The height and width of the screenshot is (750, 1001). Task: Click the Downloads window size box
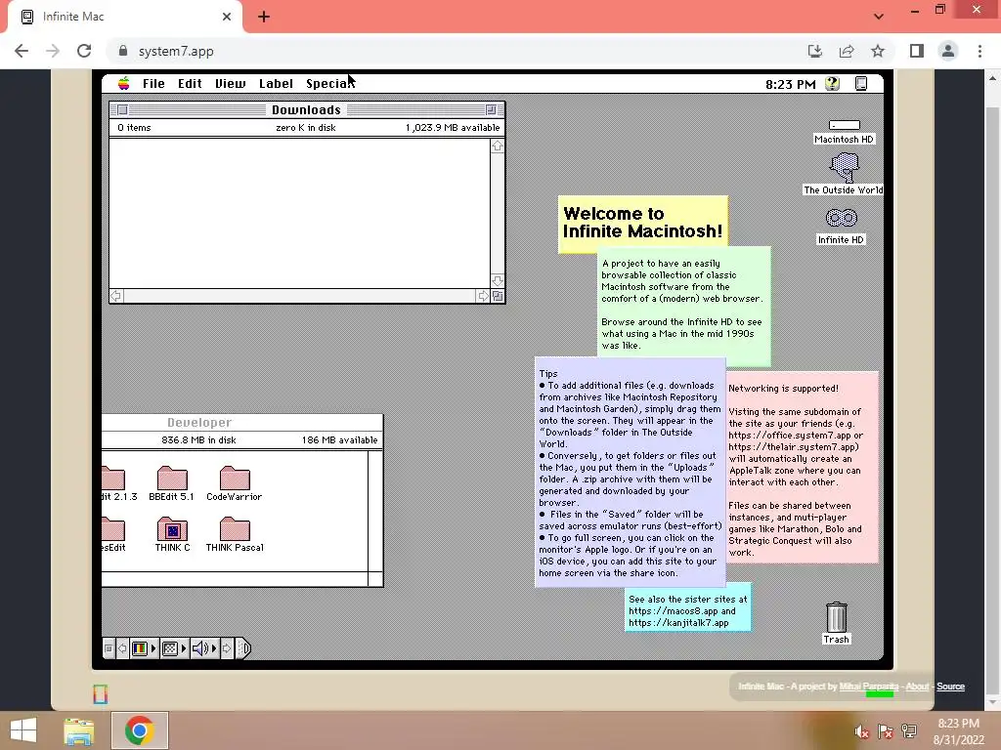498,296
